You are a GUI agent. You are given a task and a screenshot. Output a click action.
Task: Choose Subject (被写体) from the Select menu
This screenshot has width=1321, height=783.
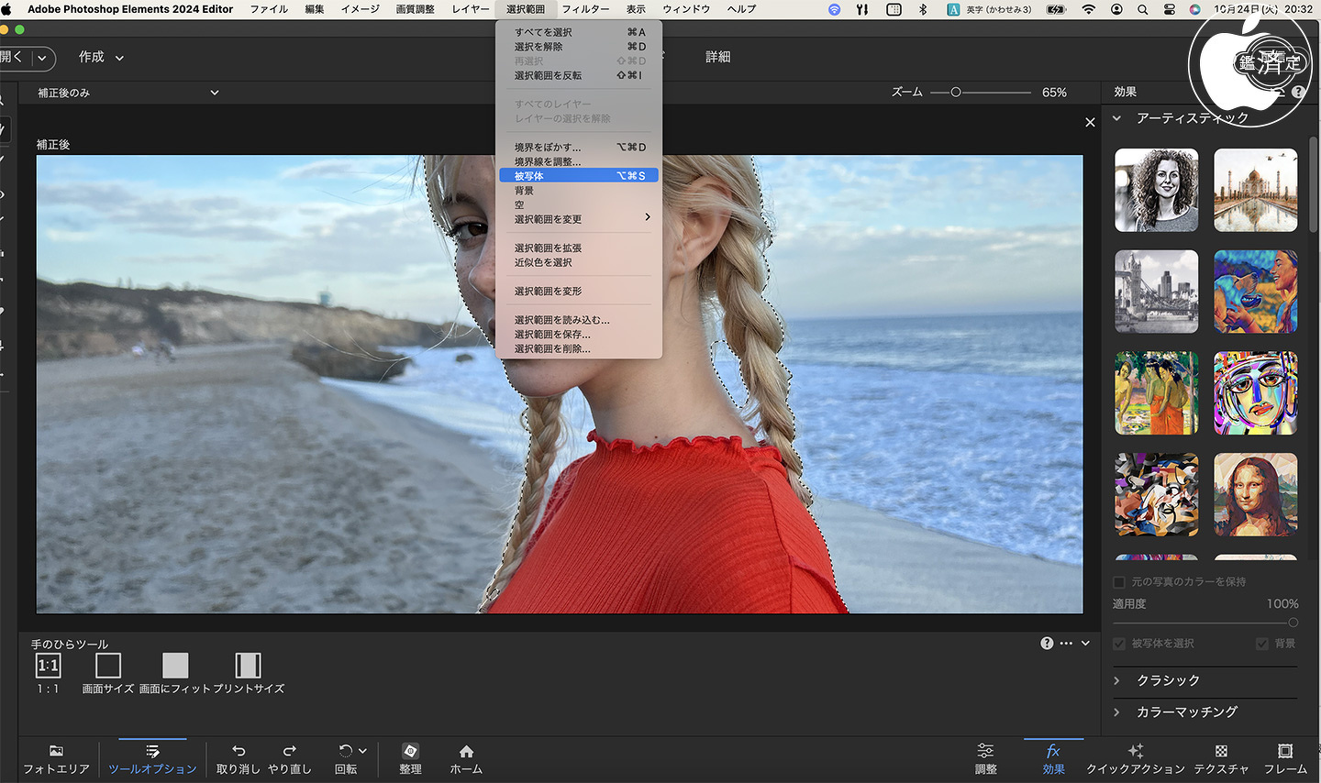(x=578, y=176)
